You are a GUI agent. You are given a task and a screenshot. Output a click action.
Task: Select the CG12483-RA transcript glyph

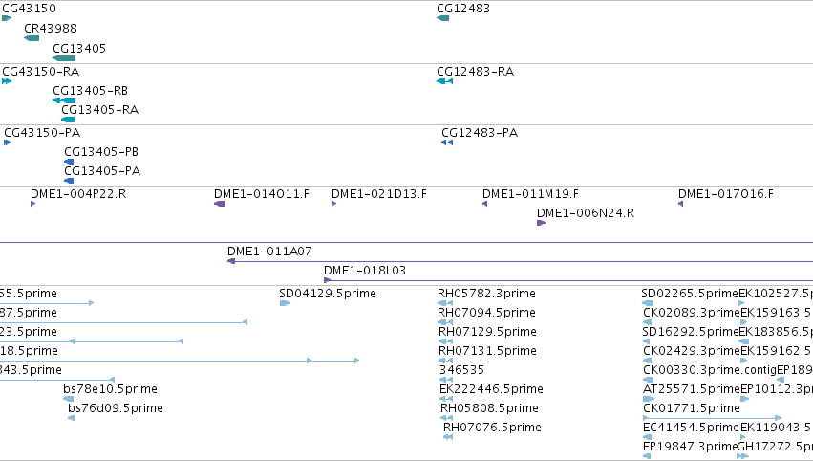coord(445,81)
